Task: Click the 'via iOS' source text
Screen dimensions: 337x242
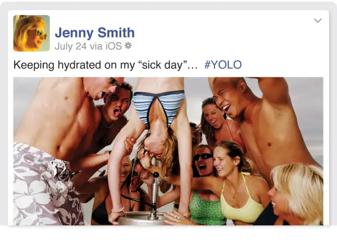Action: pyautogui.click(x=106, y=46)
